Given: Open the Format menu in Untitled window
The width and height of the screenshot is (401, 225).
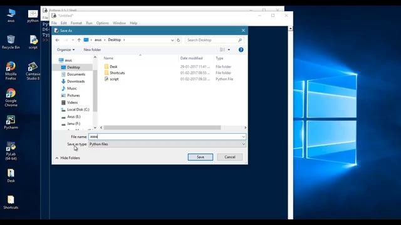Looking at the screenshot, I should (76, 23).
